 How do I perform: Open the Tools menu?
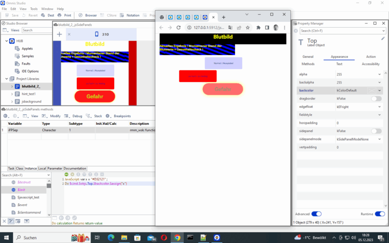(x=34, y=9)
